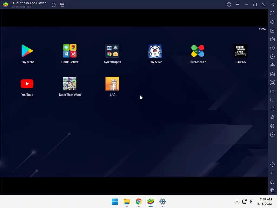The height and width of the screenshot is (208, 277).
Task: Open Google Chrome from the taskbar
Action: [x=139, y=201]
